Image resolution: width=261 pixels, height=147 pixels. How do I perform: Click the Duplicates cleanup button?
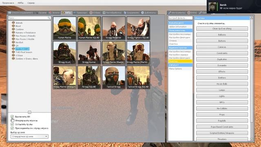[222, 59]
